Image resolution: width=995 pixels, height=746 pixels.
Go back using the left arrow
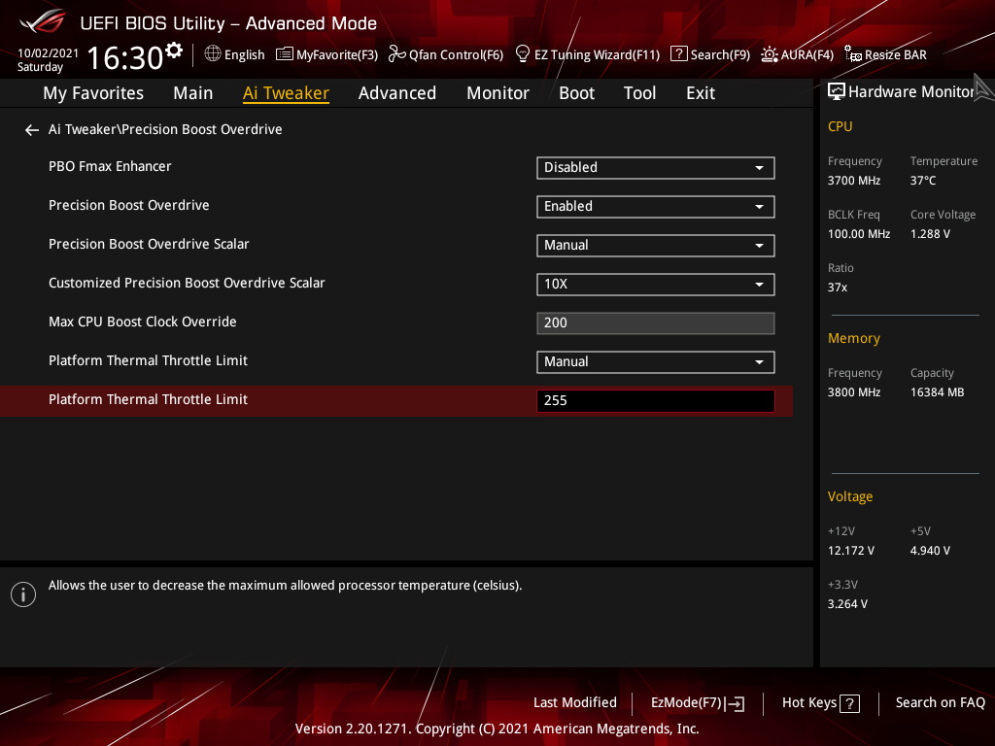pyautogui.click(x=32, y=130)
